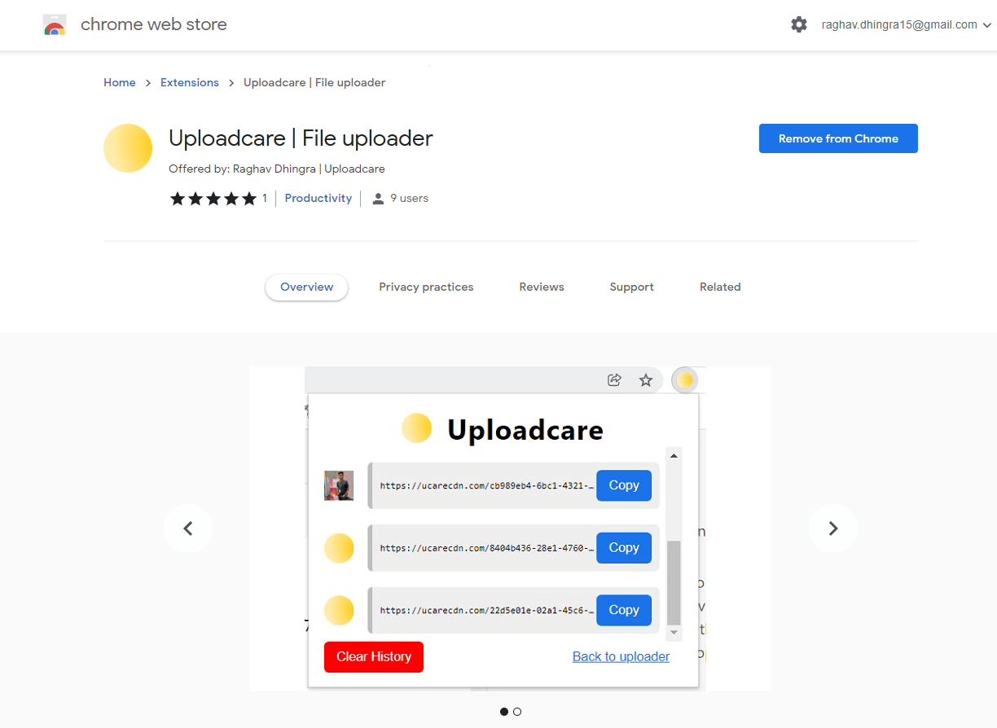Click the Clear History button
Screen dimensions: 997x728
click(x=373, y=657)
